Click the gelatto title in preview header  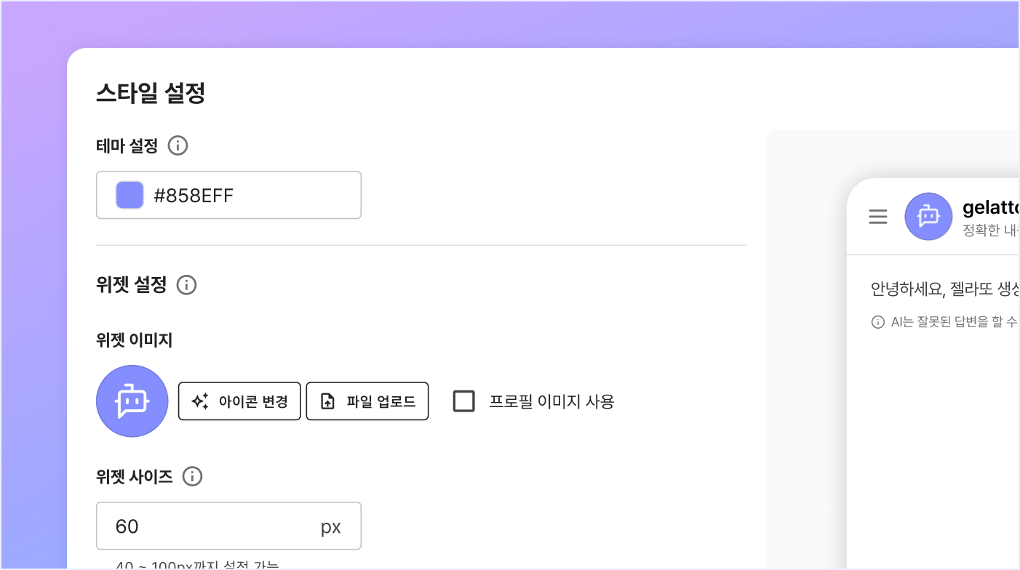click(989, 208)
